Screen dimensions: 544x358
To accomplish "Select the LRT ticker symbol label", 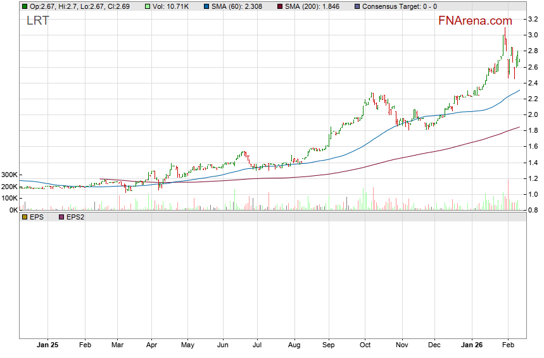I will (x=38, y=20).
